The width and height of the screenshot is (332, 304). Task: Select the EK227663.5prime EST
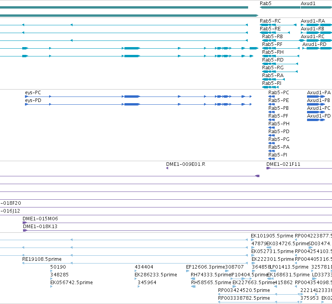[254, 283]
